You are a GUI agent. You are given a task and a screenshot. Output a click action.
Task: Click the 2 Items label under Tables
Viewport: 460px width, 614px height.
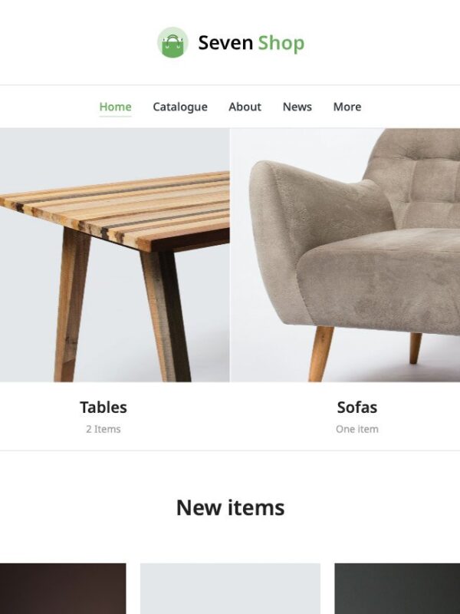click(x=103, y=429)
